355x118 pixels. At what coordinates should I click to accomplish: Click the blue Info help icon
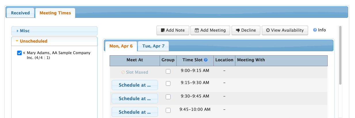click(x=315, y=30)
